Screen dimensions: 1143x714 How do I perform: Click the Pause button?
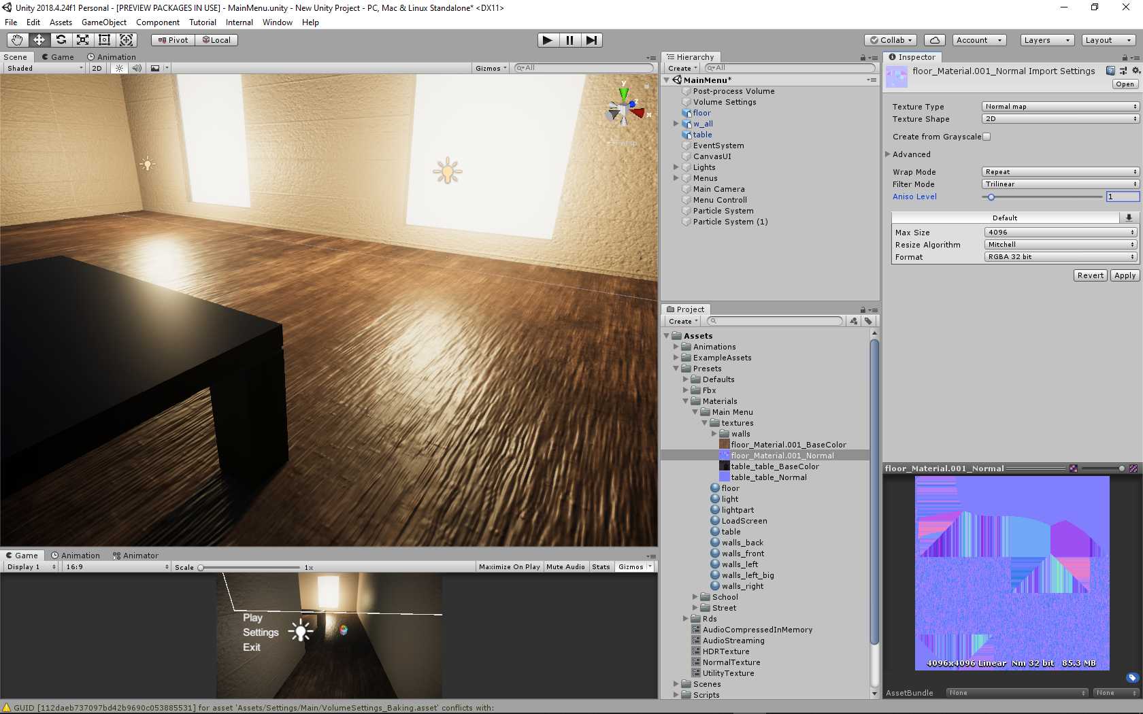569,40
